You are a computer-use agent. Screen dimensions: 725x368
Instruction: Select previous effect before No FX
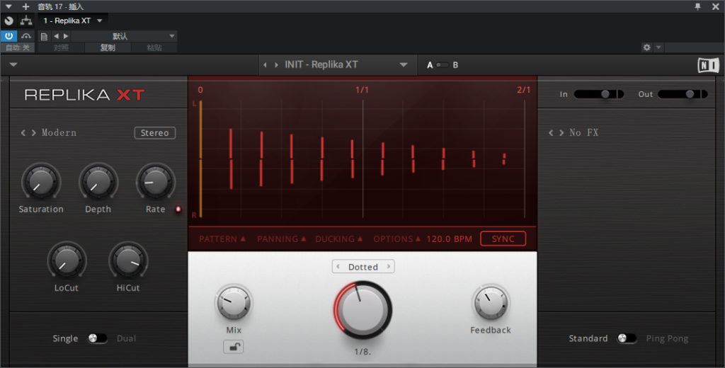pyautogui.click(x=551, y=132)
